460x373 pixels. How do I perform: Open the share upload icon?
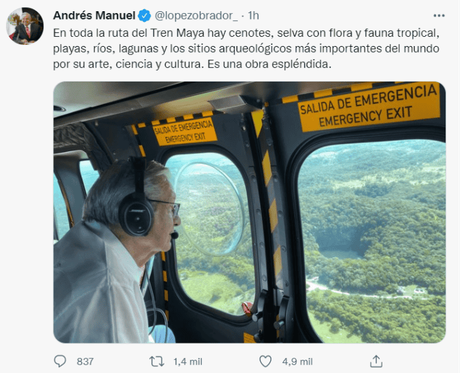[x=376, y=361]
